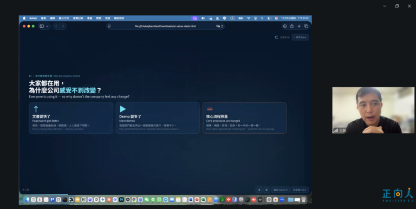Toggle the Dark theme button on slide
416x209 pixels.
click(x=300, y=37)
